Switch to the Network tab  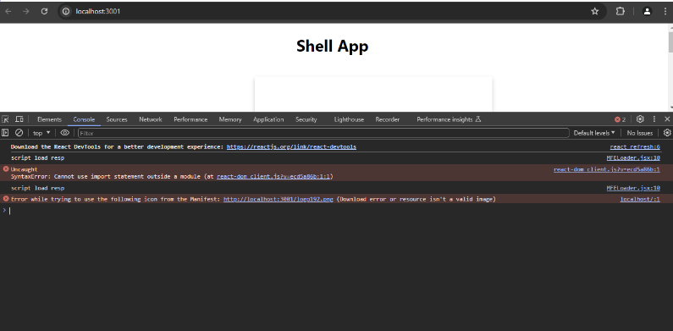pyautogui.click(x=150, y=119)
